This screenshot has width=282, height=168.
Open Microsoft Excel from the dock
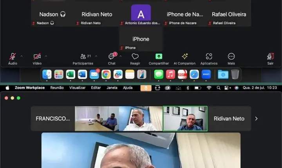point(70,74)
